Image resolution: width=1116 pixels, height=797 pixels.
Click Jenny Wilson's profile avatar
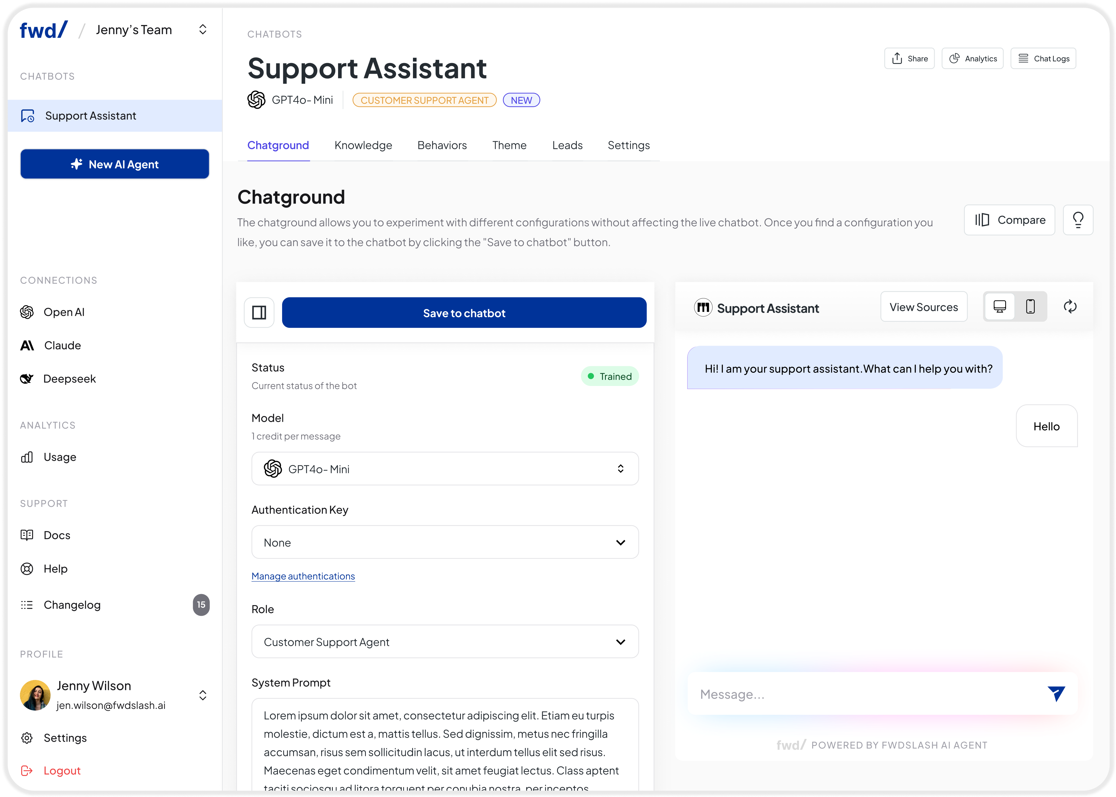coord(35,695)
